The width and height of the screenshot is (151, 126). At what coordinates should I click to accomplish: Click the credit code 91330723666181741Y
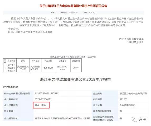click(x=47, y=94)
